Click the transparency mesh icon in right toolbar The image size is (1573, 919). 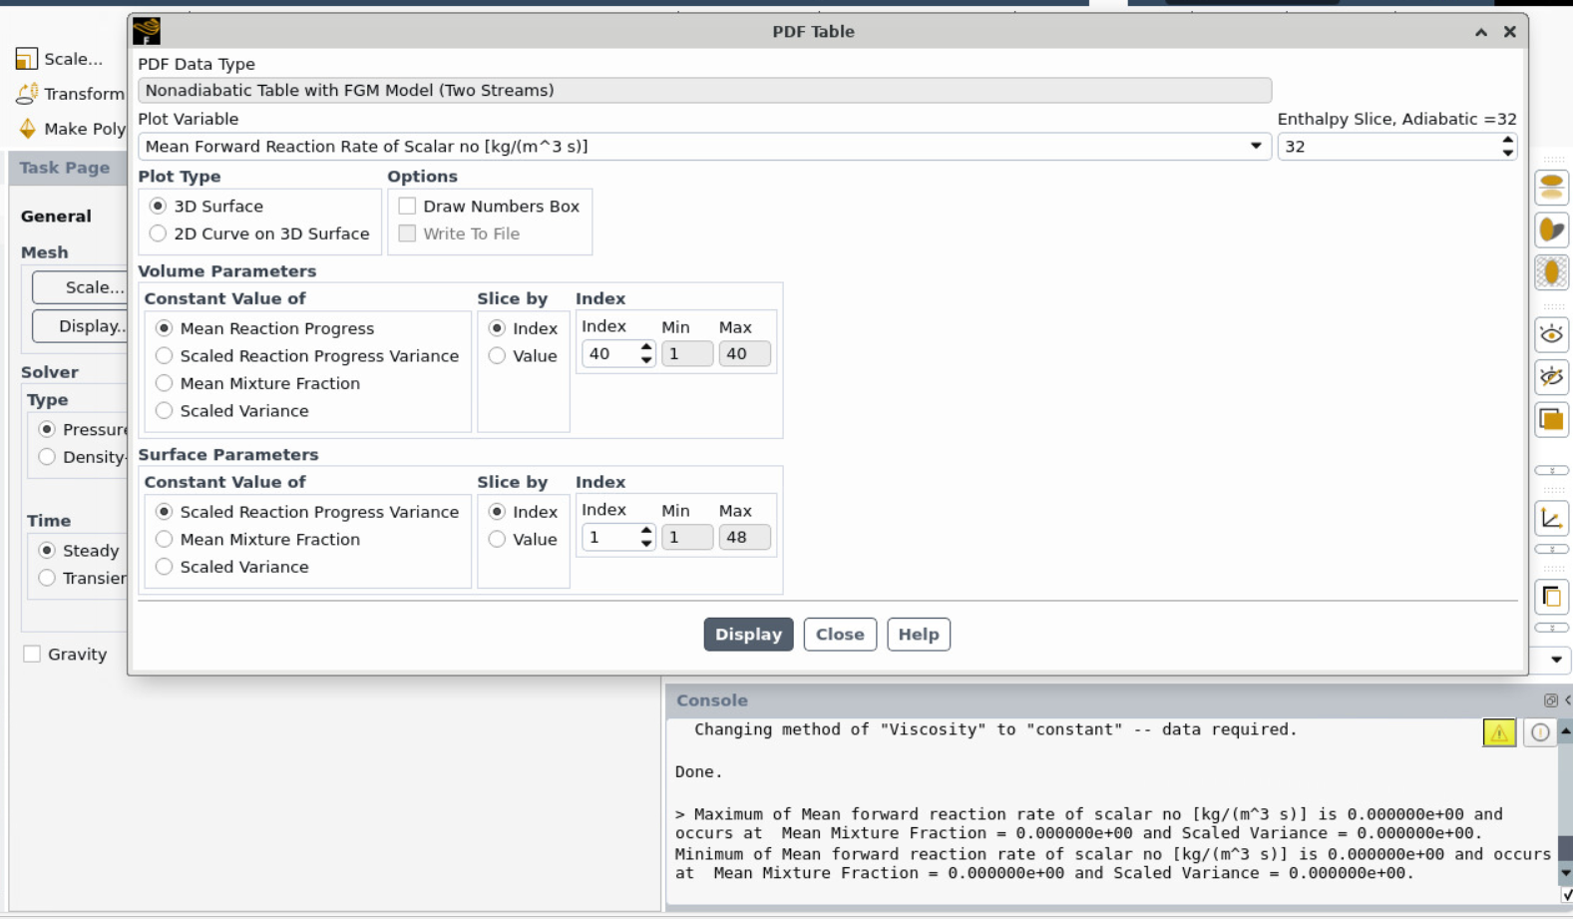(1551, 272)
